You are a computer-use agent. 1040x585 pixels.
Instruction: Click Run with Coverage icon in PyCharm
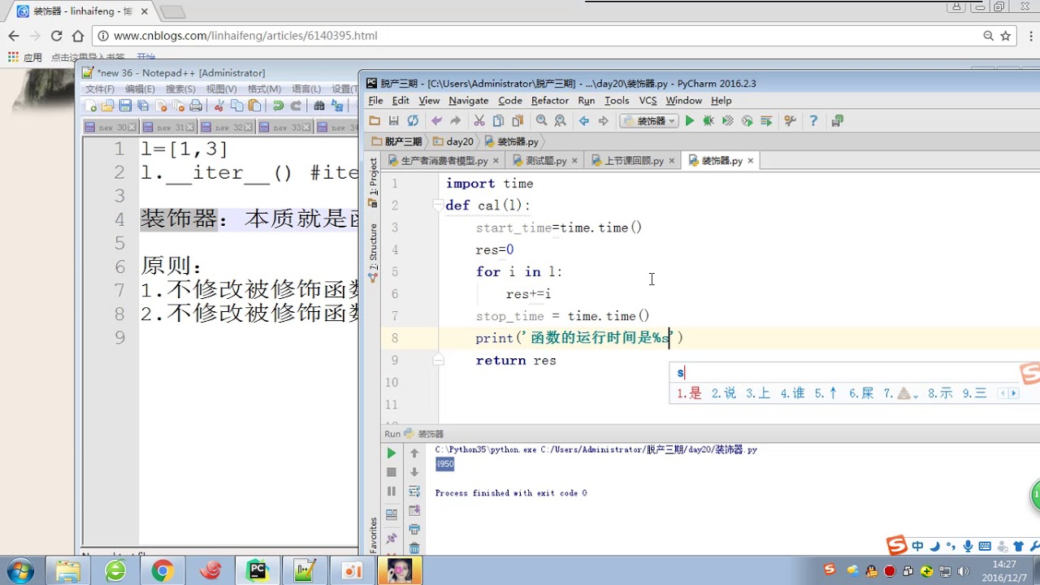click(728, 121)
